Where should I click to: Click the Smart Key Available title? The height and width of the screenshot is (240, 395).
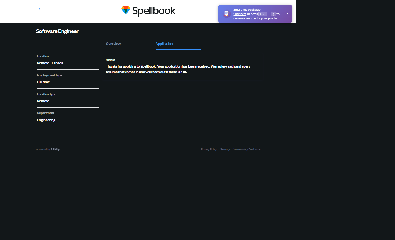(x=247, y=10)
